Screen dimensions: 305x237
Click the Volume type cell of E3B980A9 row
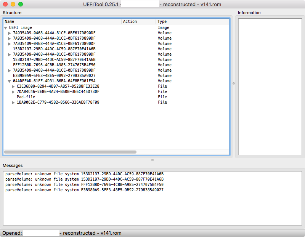click(x=165, y=75)
